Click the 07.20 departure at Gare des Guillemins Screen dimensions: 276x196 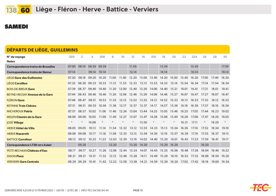point(72,78)
